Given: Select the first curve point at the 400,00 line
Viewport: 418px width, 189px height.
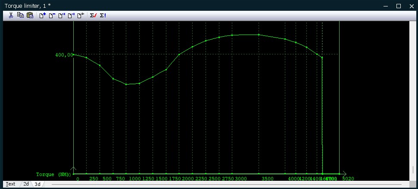Looking at the screenshot, I should [x=74, y=54].
